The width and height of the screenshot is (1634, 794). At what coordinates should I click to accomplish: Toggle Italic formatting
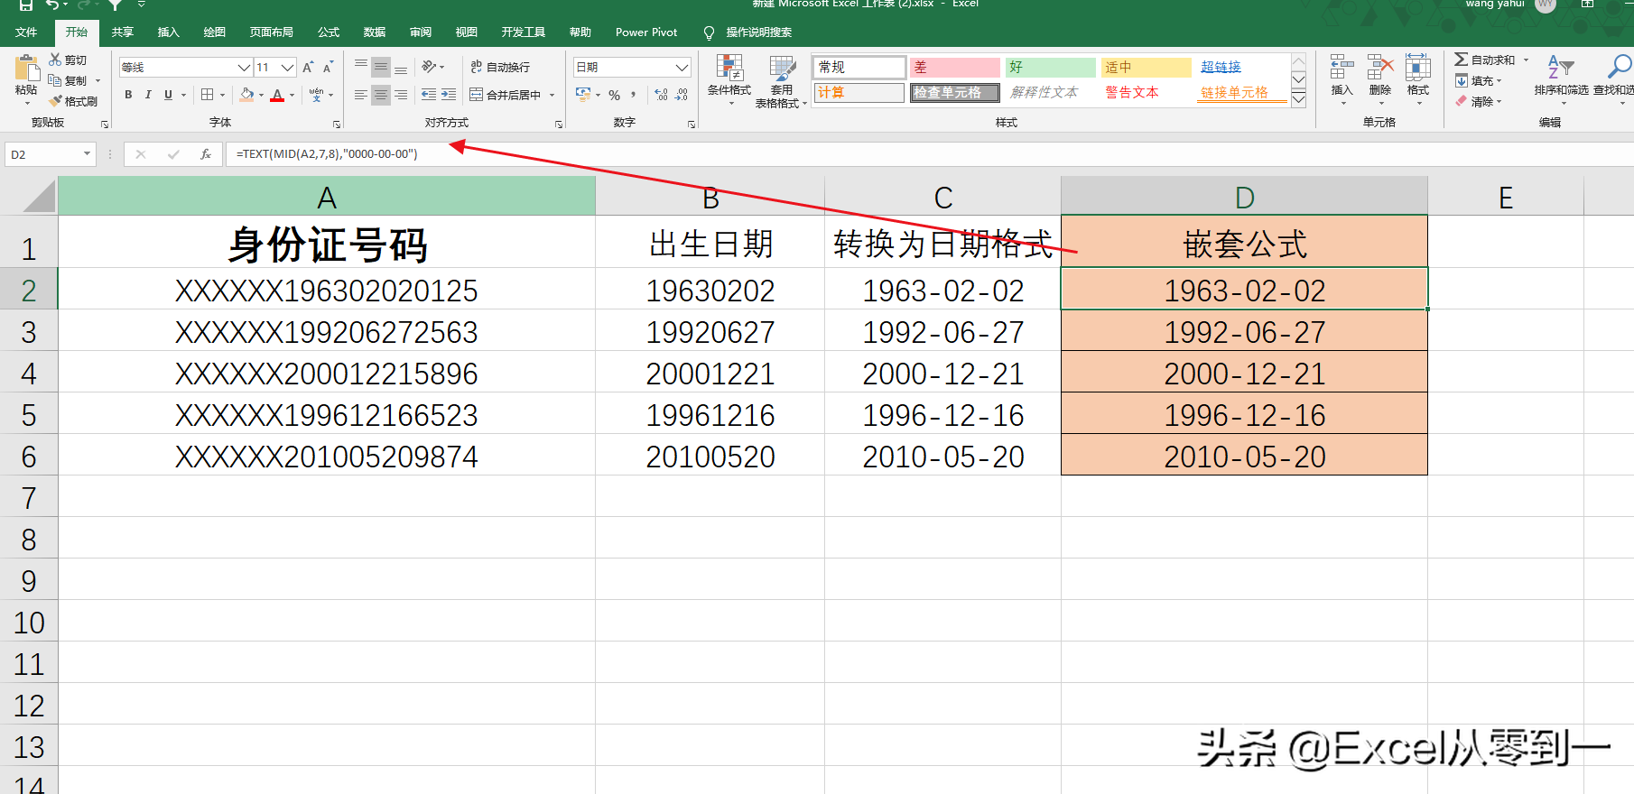[x=148, y=95]
